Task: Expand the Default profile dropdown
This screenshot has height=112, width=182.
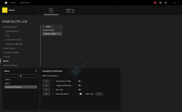Action: coord(38,10)
